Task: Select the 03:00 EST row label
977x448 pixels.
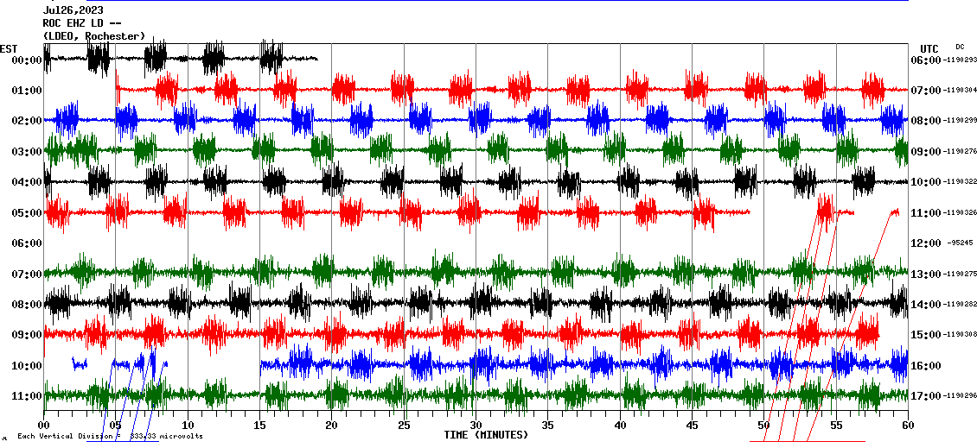Action: click(26, 152)
